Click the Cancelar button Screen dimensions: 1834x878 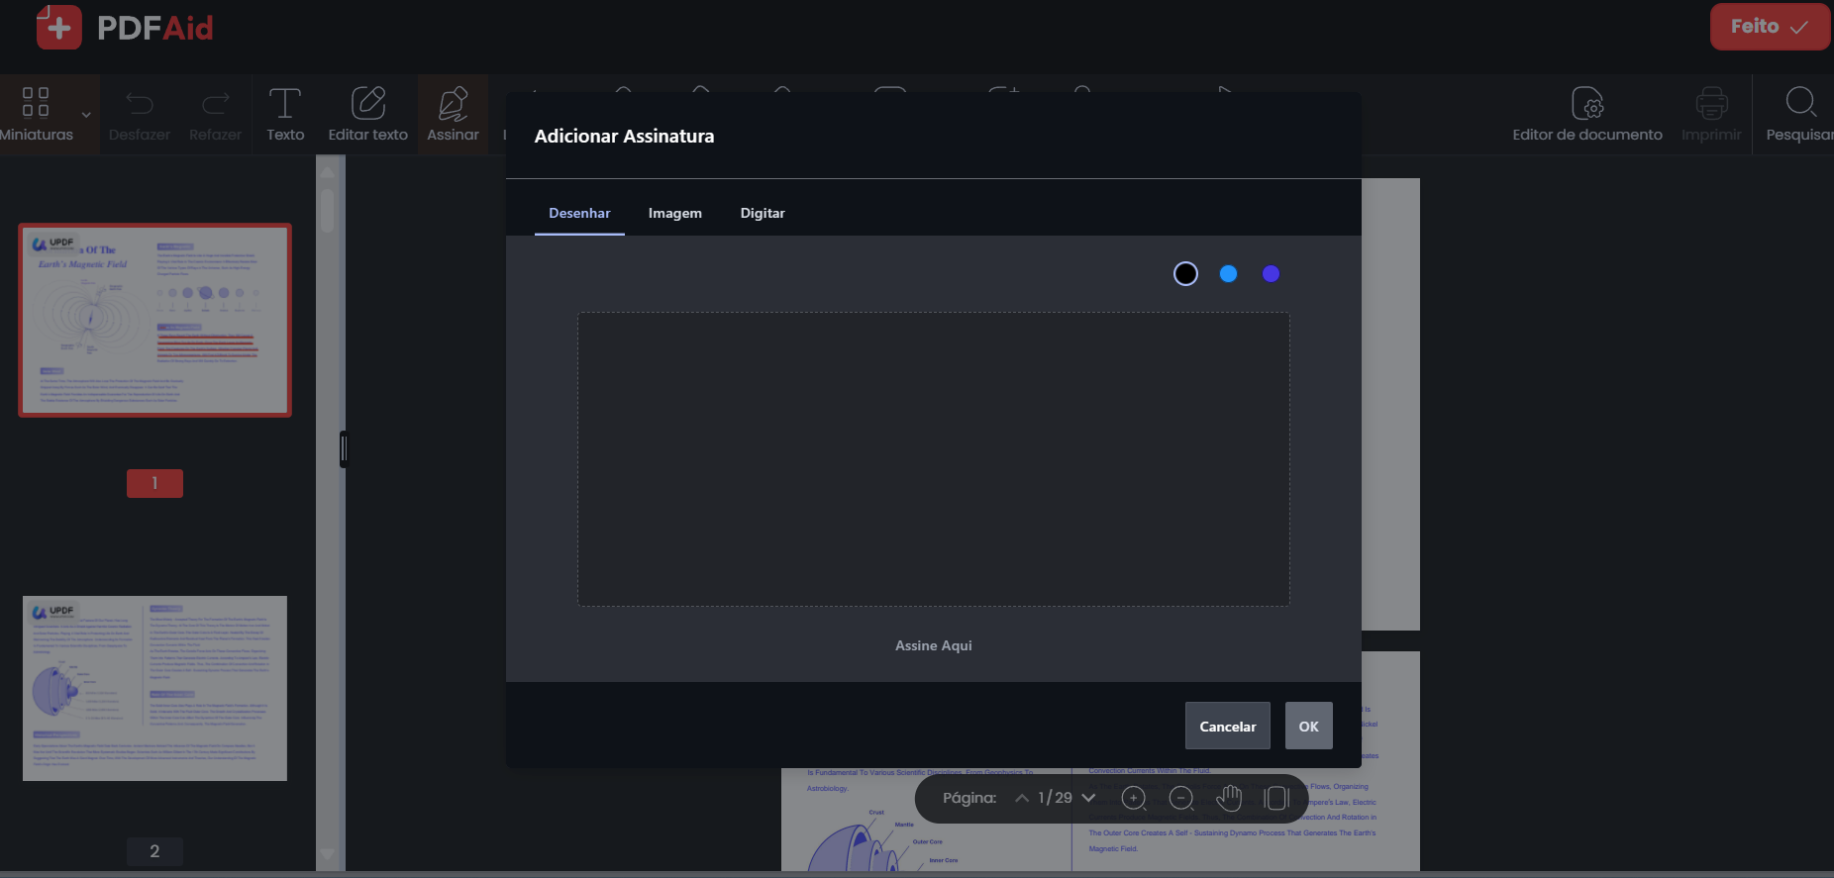pos(1228,727)
